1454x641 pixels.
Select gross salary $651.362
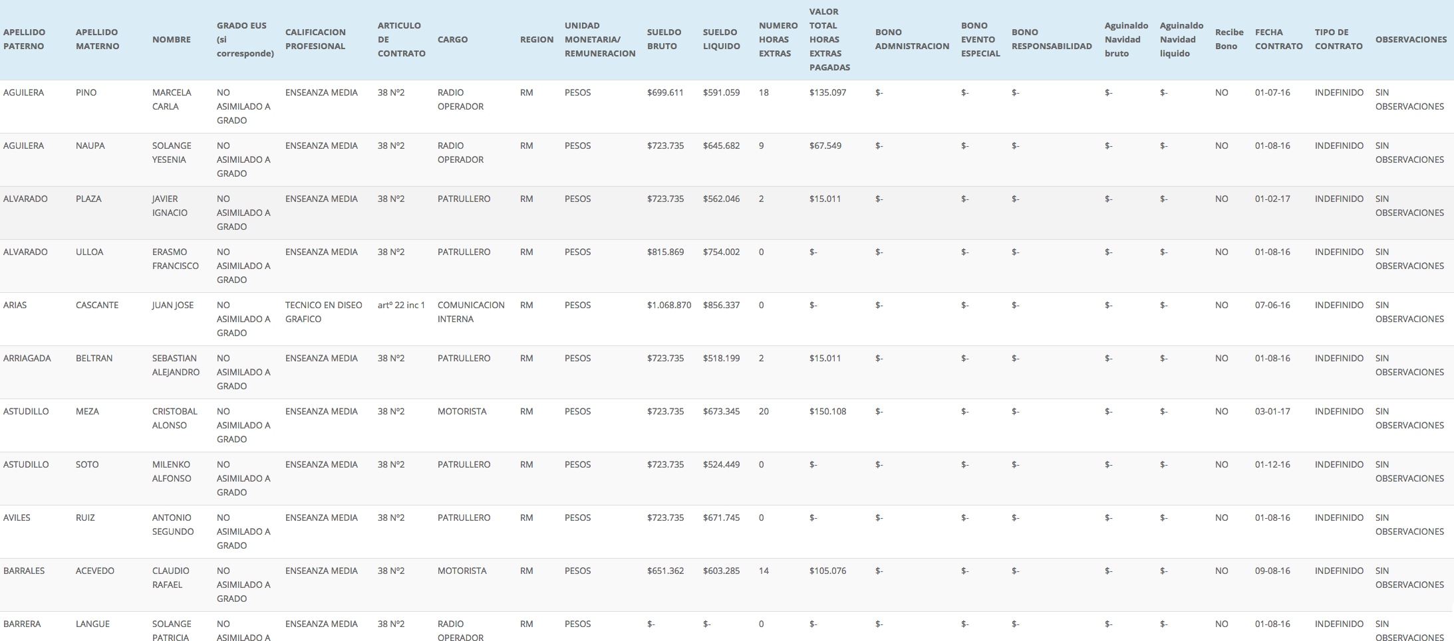[665, 571]
